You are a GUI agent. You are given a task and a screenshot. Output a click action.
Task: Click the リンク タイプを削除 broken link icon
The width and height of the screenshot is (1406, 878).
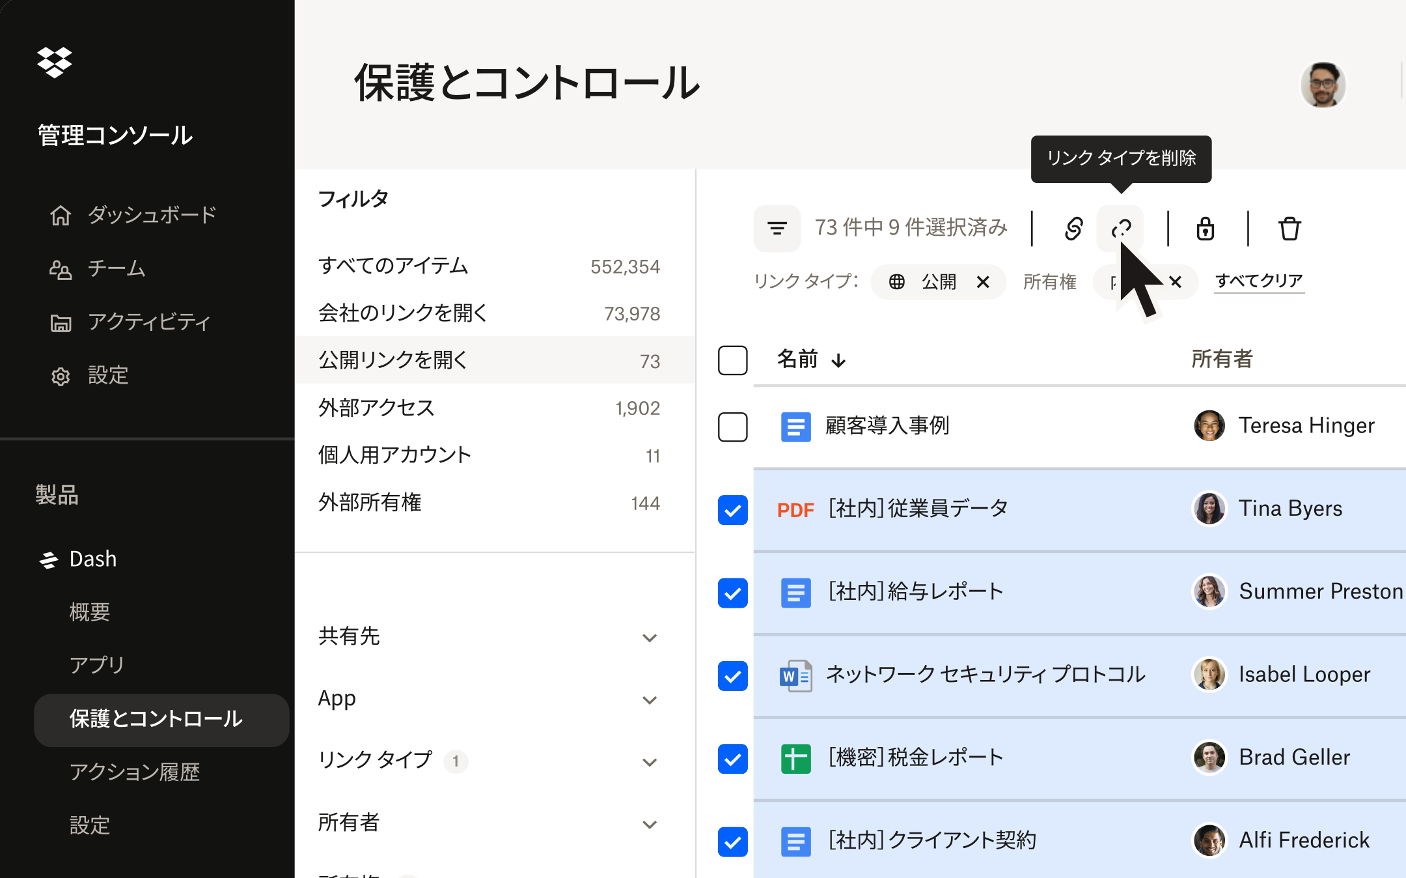tap(1121, 229)
